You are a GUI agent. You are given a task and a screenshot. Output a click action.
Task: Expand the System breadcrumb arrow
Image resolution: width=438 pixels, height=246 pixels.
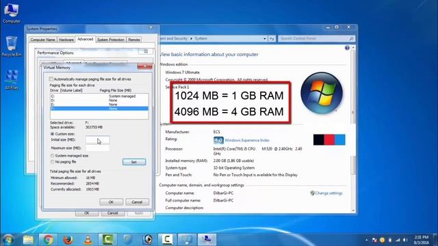[x=192, y=38]
